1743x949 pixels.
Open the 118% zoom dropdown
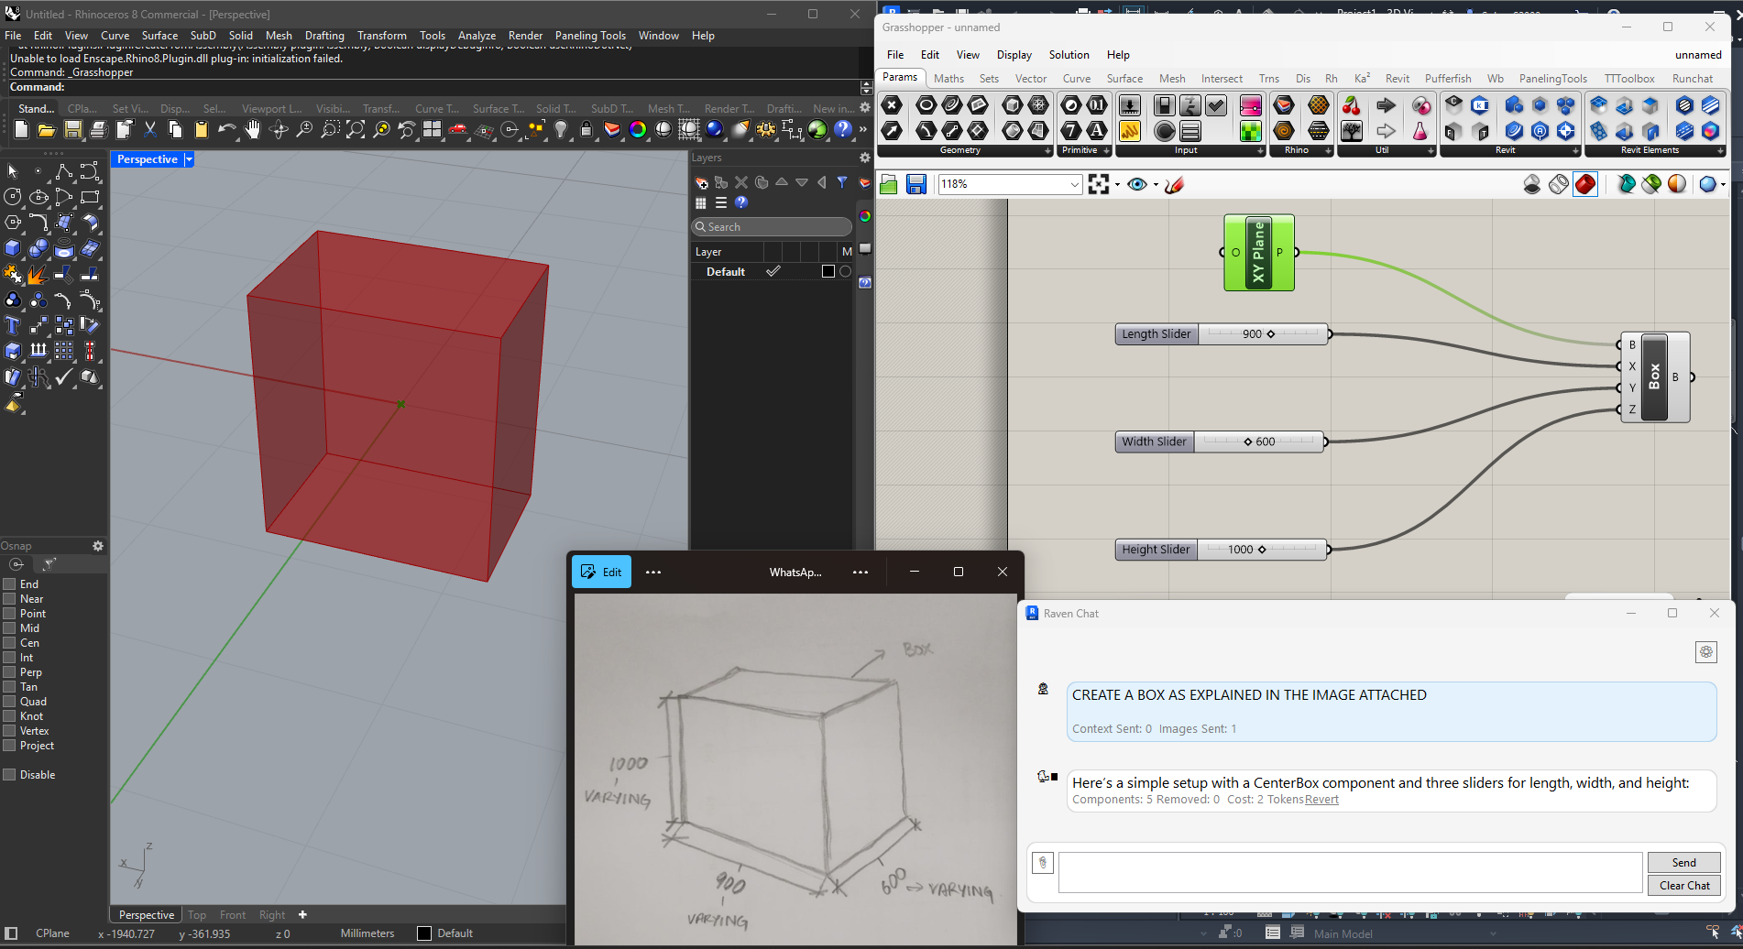click(1074, 185)
